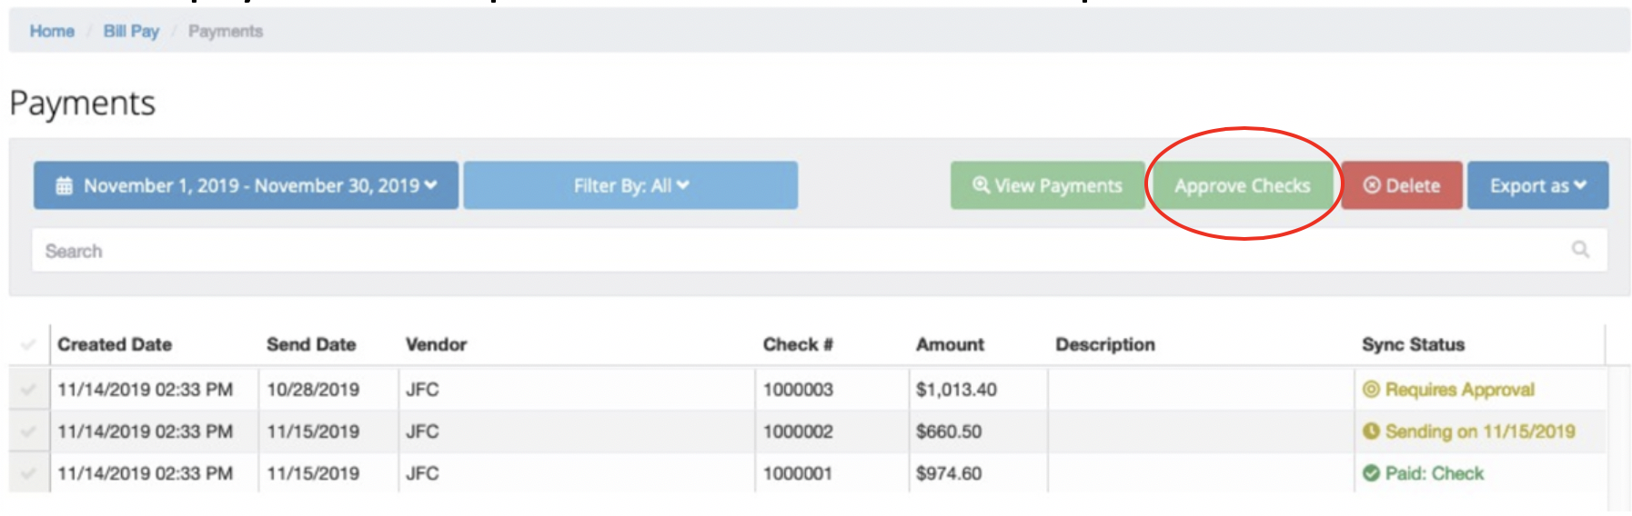Click the amount $974.60
The height and width of the screenshot is (516, 1632).
click(x=949, y=473)
